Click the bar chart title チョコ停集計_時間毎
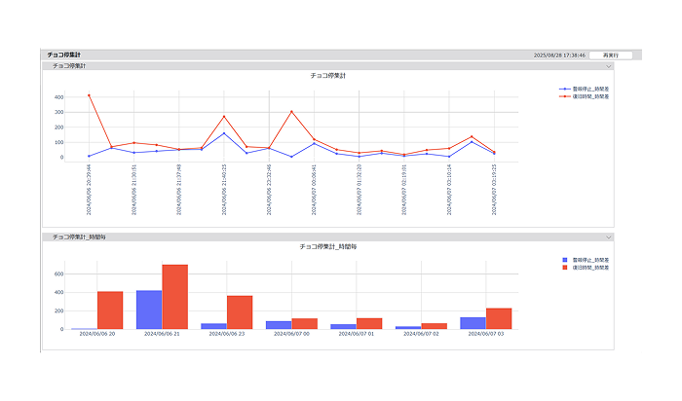 click(x=327, y=246)
